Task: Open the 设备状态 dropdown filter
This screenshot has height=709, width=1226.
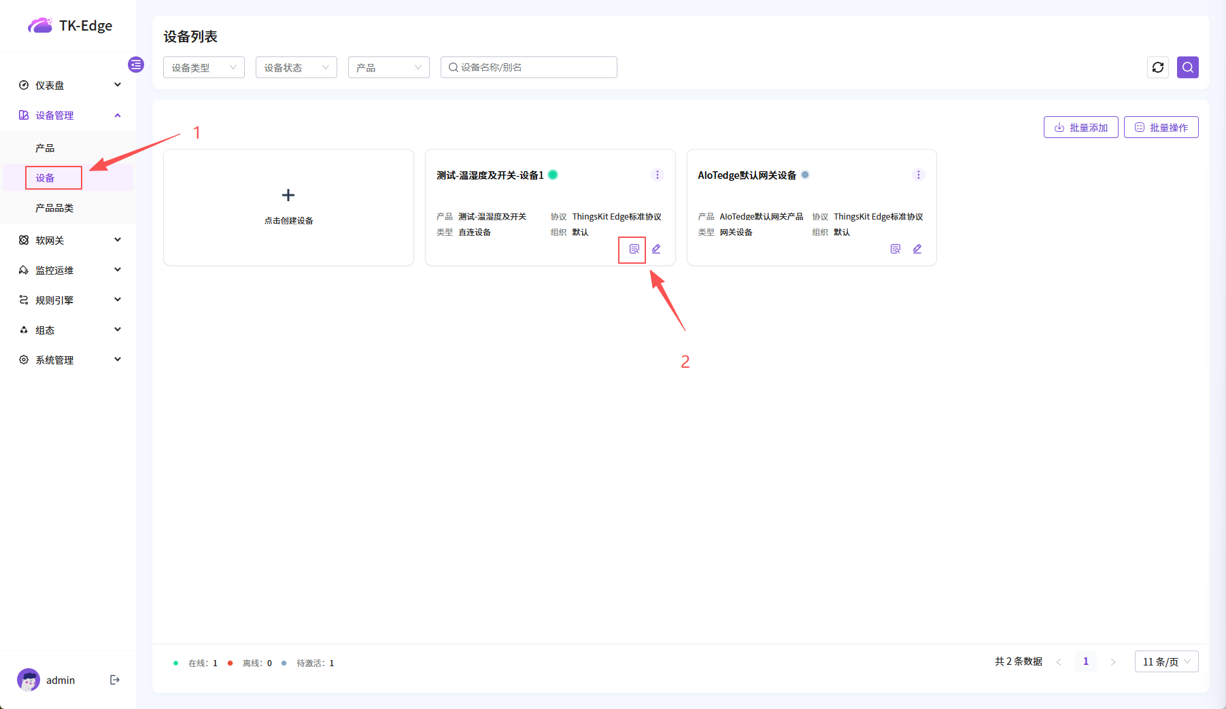Action: pos(296,67)
